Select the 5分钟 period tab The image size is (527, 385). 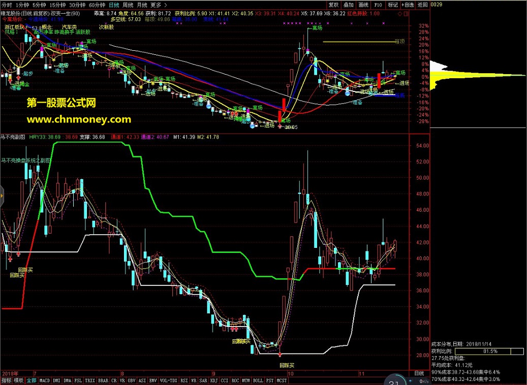tap(39, 5)
